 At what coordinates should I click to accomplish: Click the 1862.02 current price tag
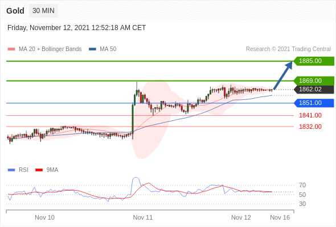[314, 89]
